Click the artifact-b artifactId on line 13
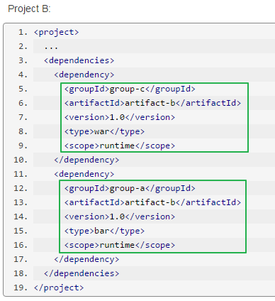This screenshot has height=301, width=275. [152, 202]
